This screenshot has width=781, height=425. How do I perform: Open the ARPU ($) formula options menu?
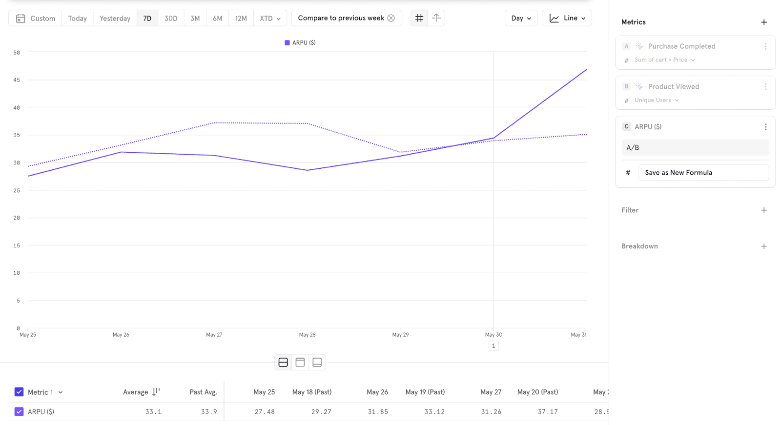pyautogui.click(x=765, y=127)
